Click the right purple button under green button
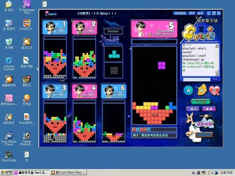The image size is (235, 176). click(x=209, y=109)
